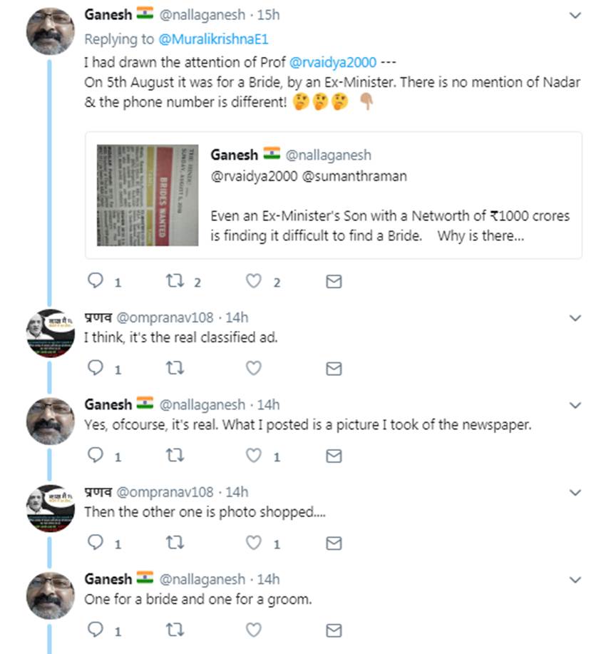Image resolution: width=606 pixels, height=654 pixels.
Task: Open the @MuralikrishnaE1 profile link
Action: pyautogui.click(x=227, y=39)
